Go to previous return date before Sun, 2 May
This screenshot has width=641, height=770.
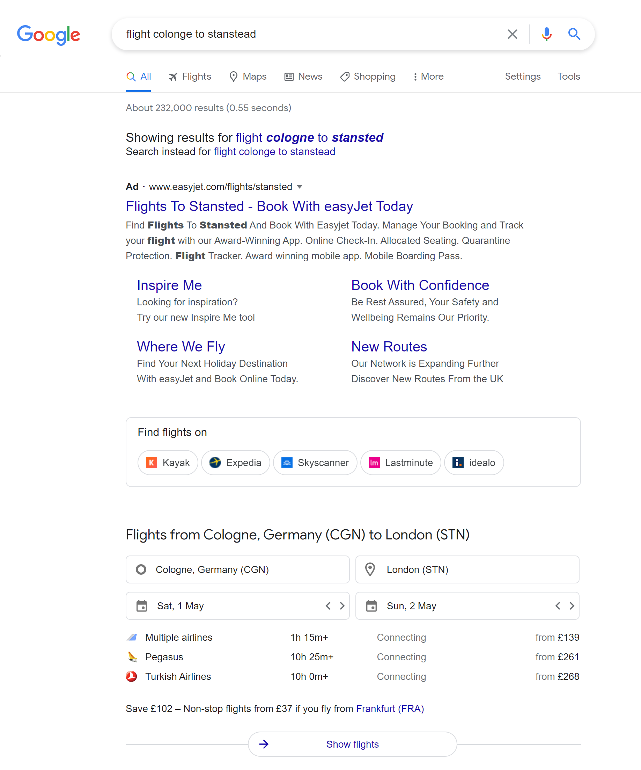558,606
